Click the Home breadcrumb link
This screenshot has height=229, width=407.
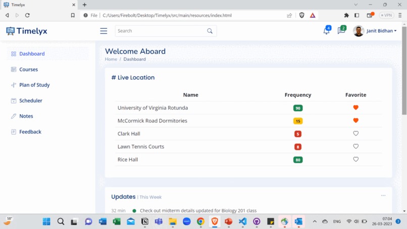[x=111, y=59]
